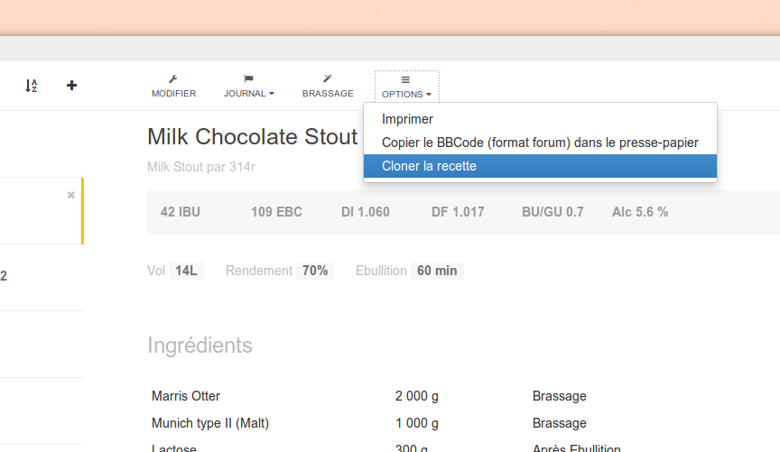Select Imprimer from the Options menu
The height and width of the screenshot is (452, 780).
(x=407, y=119)
